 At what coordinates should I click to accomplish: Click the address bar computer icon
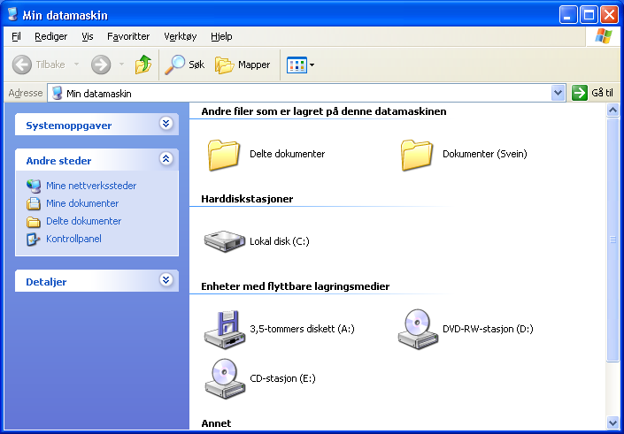coord(58,93)
